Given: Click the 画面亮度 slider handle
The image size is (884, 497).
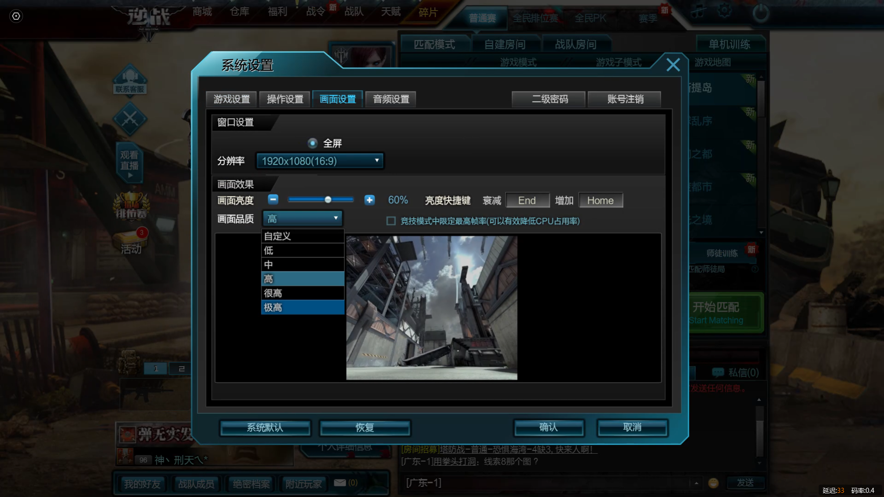Looking at the screenshot, I should tap(328, 200).
